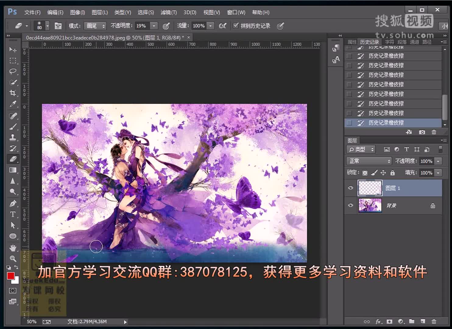This screenshot has width=452, height=329.
Task: Select the Clone Stamp tool
Action: (x=13, y=137)
